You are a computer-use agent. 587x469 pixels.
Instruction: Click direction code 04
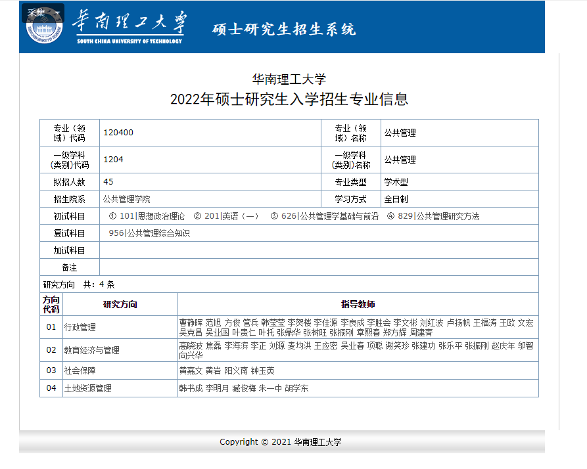coord(51,388)
